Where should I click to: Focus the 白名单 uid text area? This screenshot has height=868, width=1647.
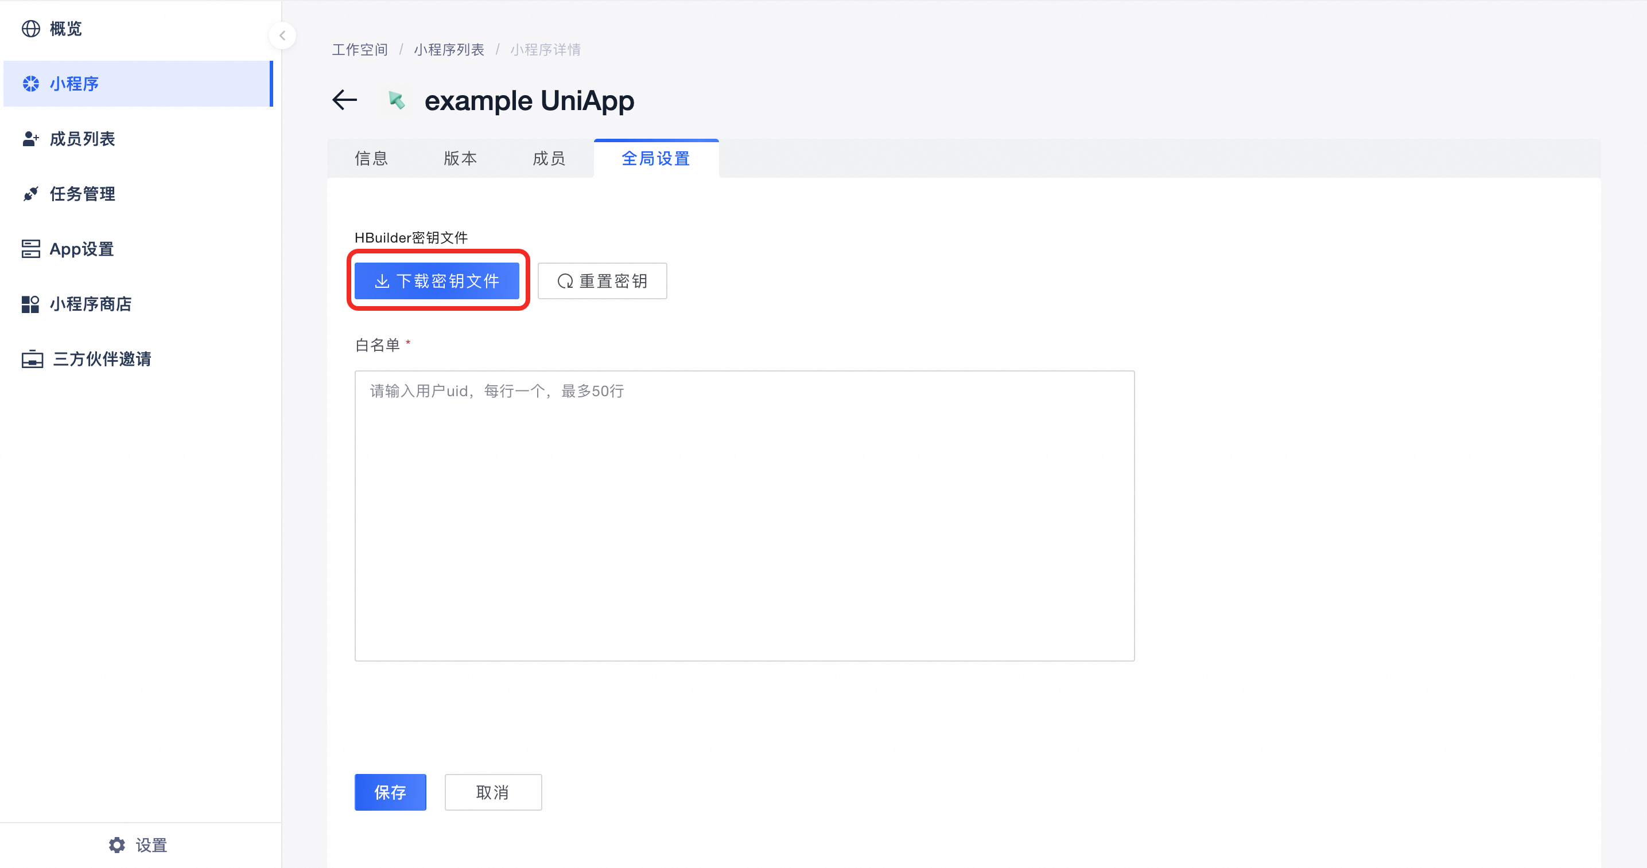(744, 515)
